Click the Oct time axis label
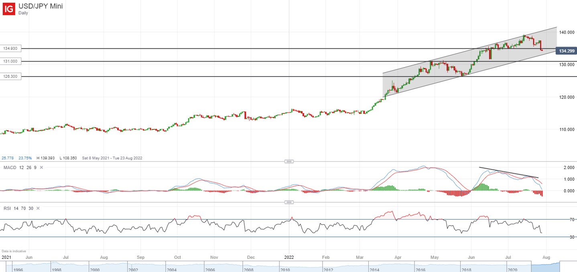This screenshot has width=577, height=272. pyautogui.click(x=177, y=257)
